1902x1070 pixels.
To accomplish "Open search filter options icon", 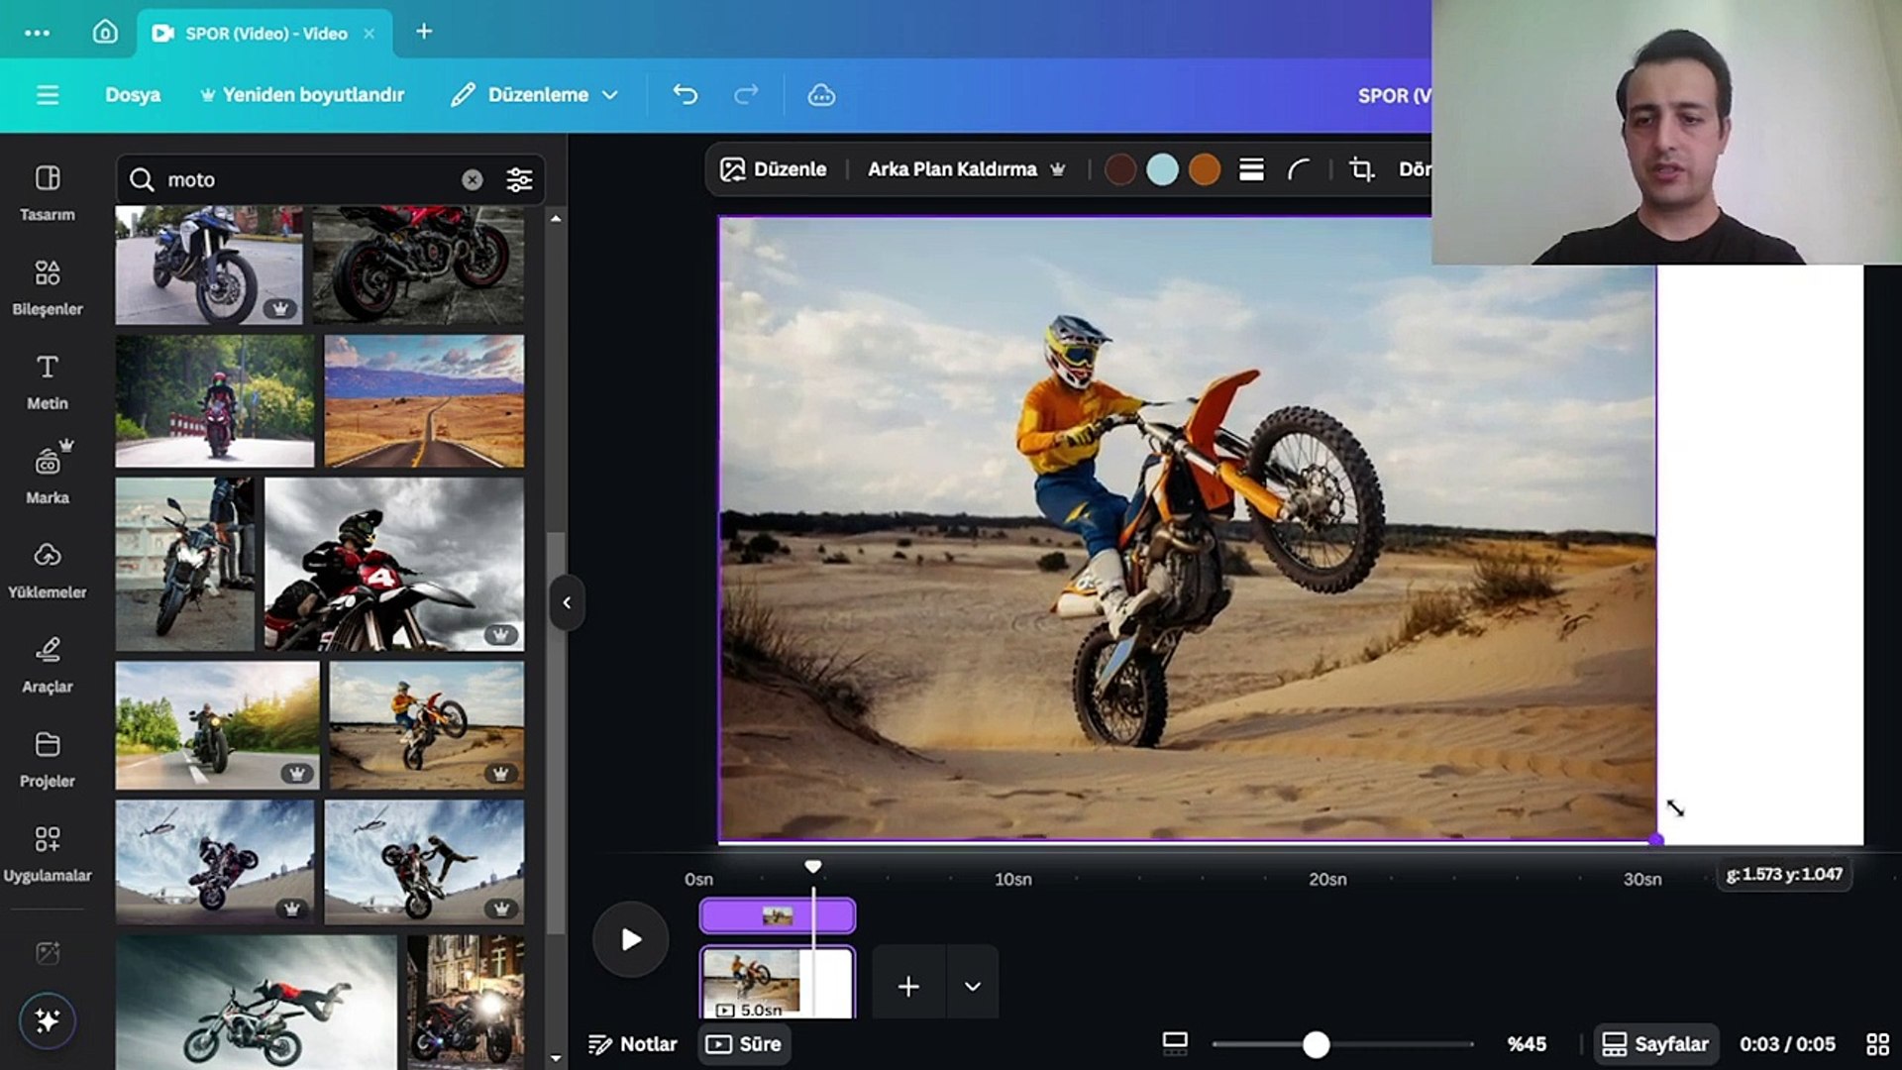I will tap(519, 179).
